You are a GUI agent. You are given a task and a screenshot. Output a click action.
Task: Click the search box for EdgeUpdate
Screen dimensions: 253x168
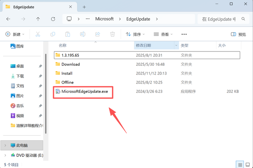(x=223, y=19)
